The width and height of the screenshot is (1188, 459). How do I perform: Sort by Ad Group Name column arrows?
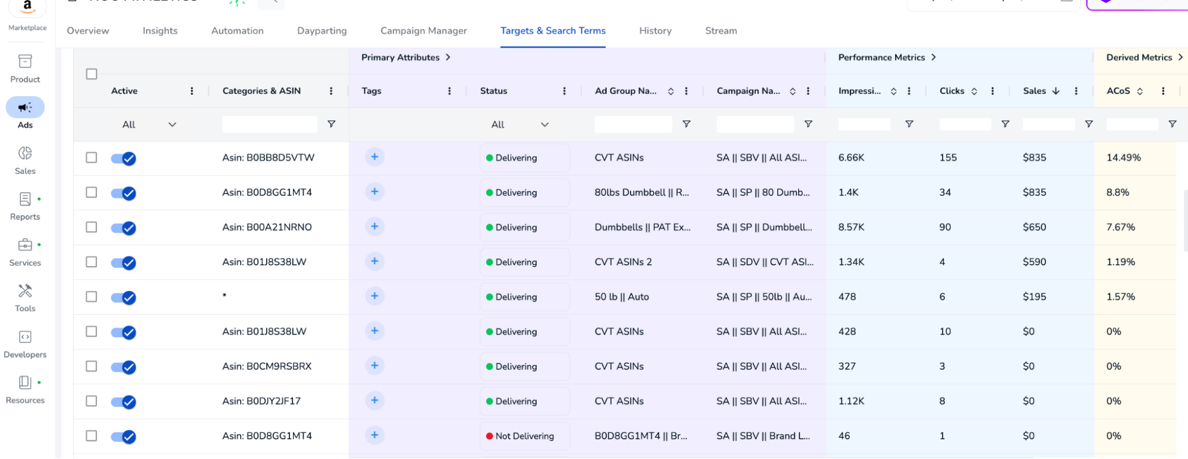pyautogui.click(x=671, y=91)
